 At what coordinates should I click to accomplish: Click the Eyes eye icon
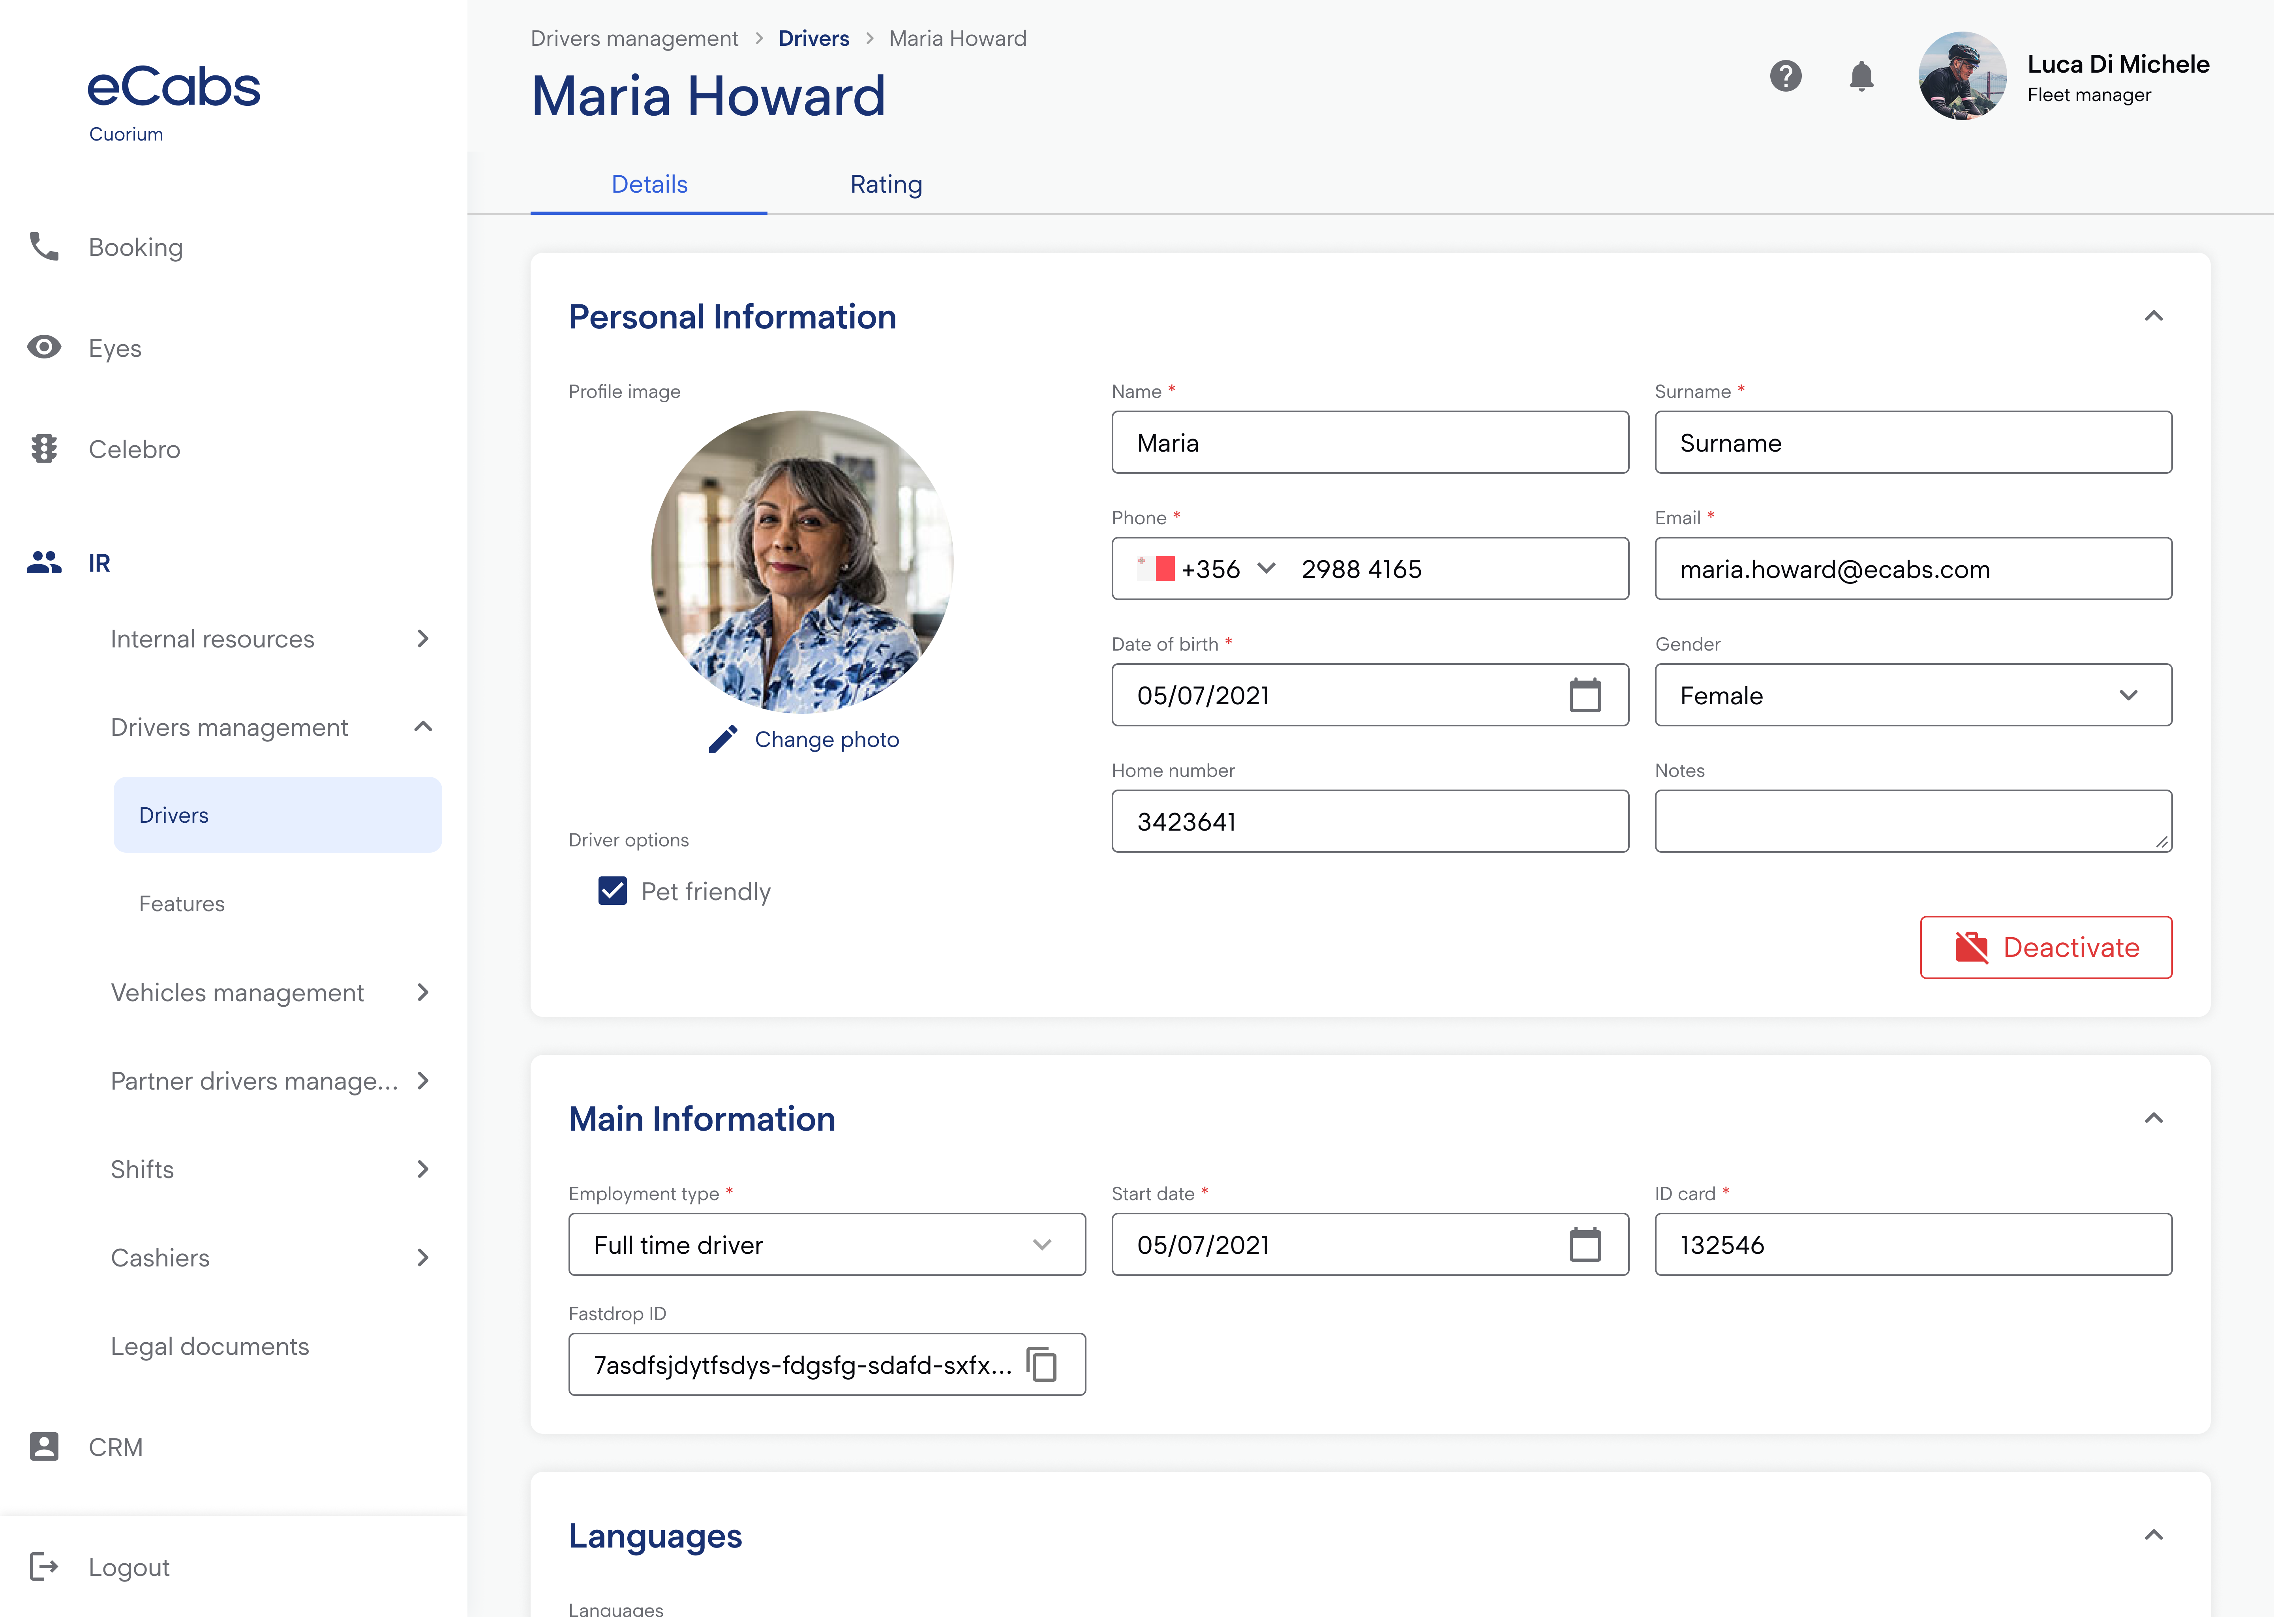tap(44, 347)
